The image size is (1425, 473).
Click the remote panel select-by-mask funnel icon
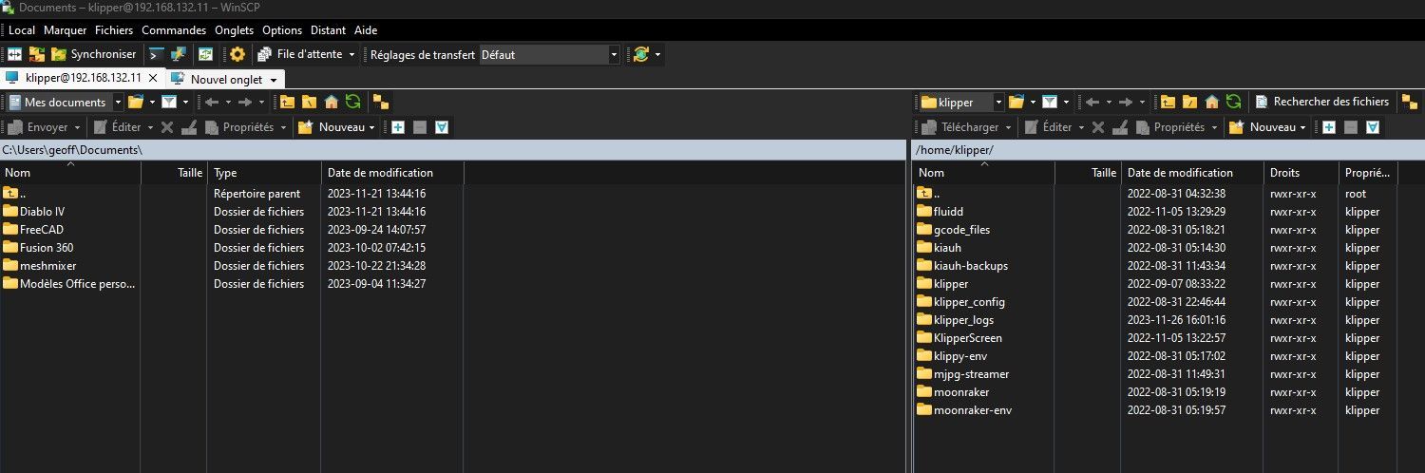pyautogui.click(x=1373, y=127)
